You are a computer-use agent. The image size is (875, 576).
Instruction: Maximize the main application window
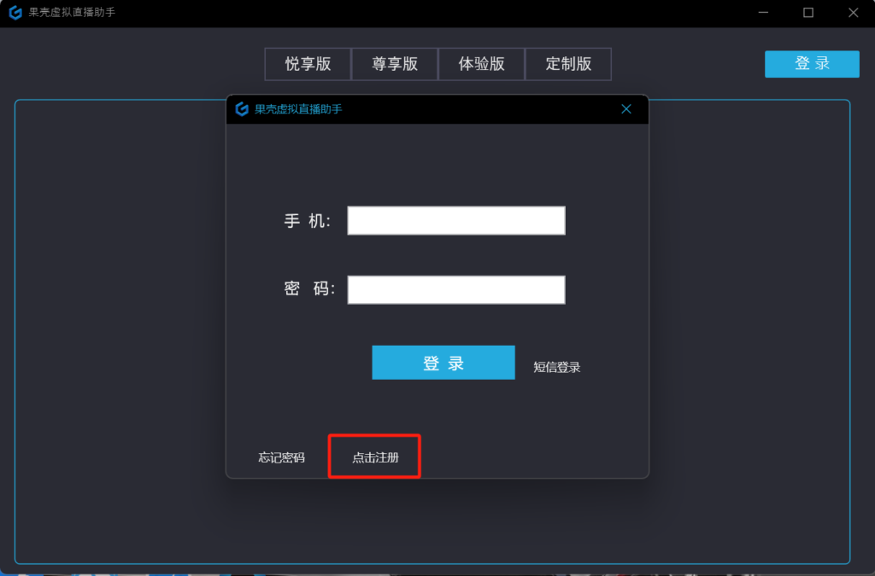[x=807, y=13]
